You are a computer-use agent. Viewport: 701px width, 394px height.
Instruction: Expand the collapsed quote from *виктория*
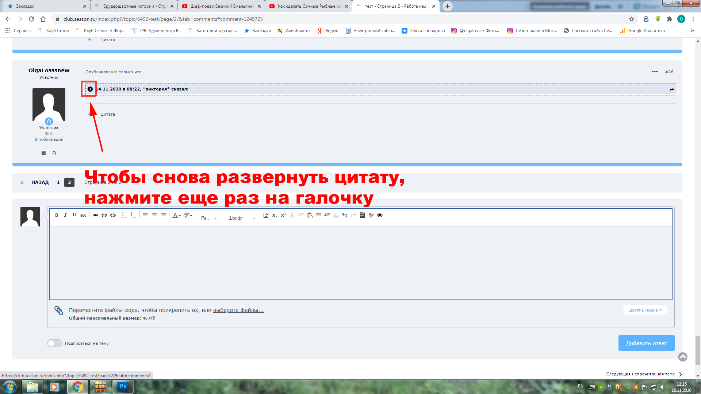point(90,89)
